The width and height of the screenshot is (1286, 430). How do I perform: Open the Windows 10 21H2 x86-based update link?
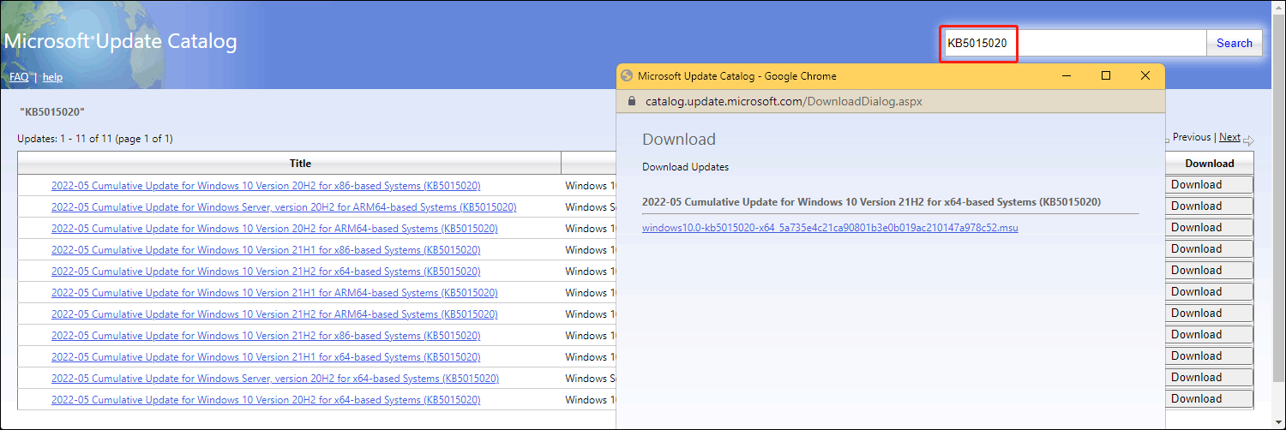tap(266, 336)
